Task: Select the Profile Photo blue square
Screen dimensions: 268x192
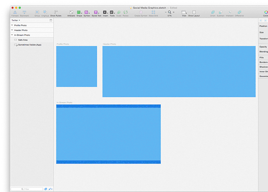Action: [x=77, y=66]
